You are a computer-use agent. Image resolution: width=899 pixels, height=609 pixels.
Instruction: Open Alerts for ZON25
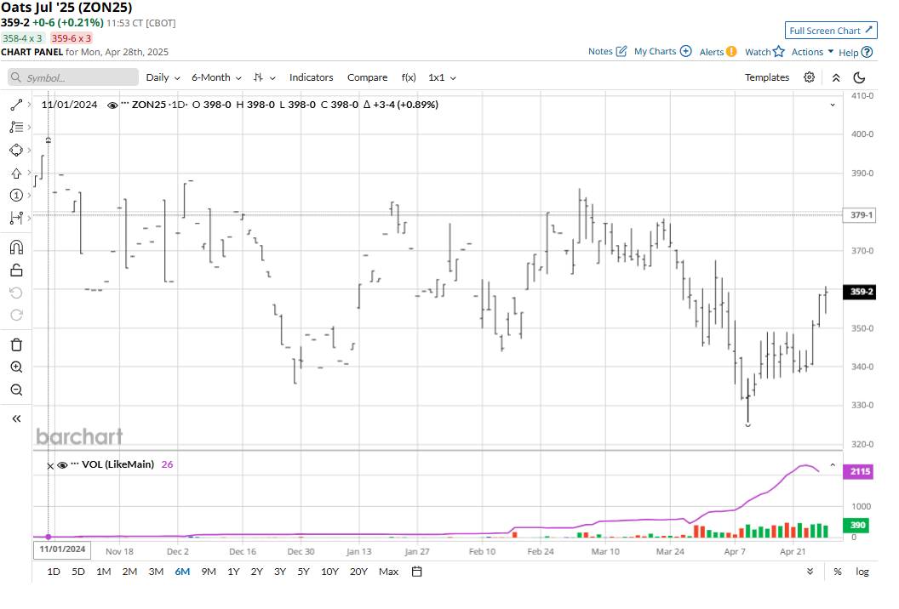point(718,52)
